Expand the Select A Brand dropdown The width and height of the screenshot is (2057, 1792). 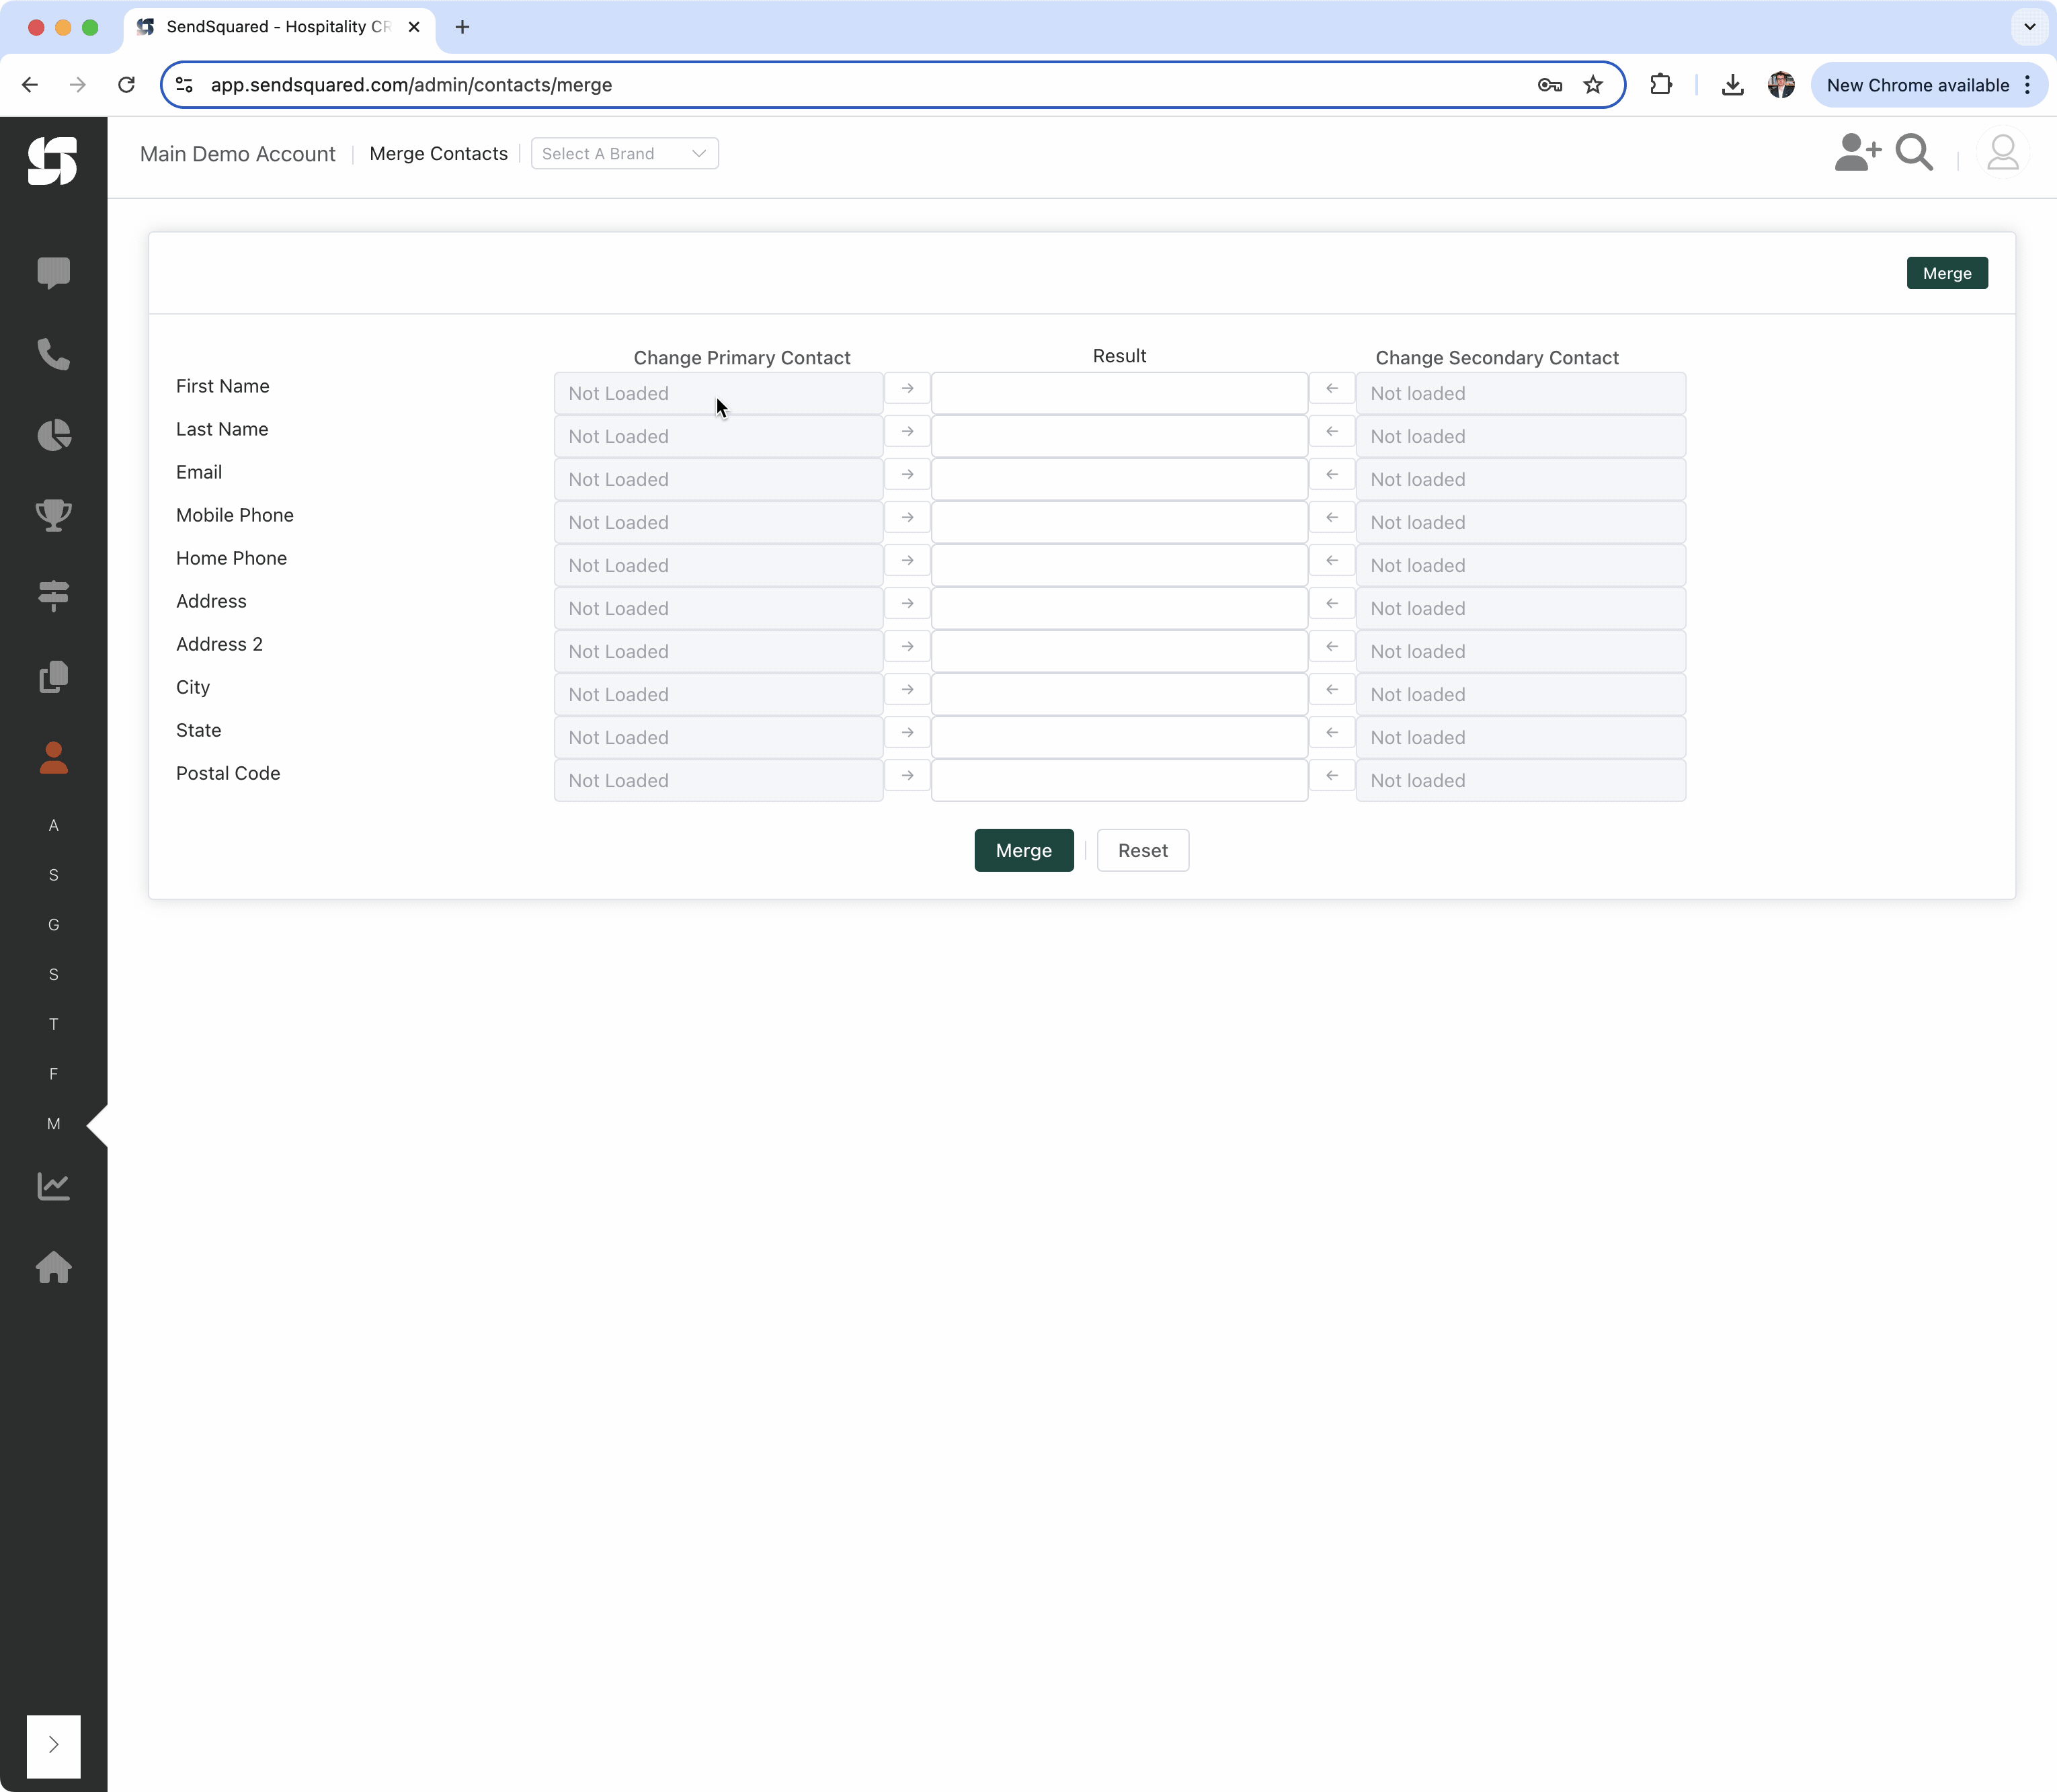[x=624, y=154]
